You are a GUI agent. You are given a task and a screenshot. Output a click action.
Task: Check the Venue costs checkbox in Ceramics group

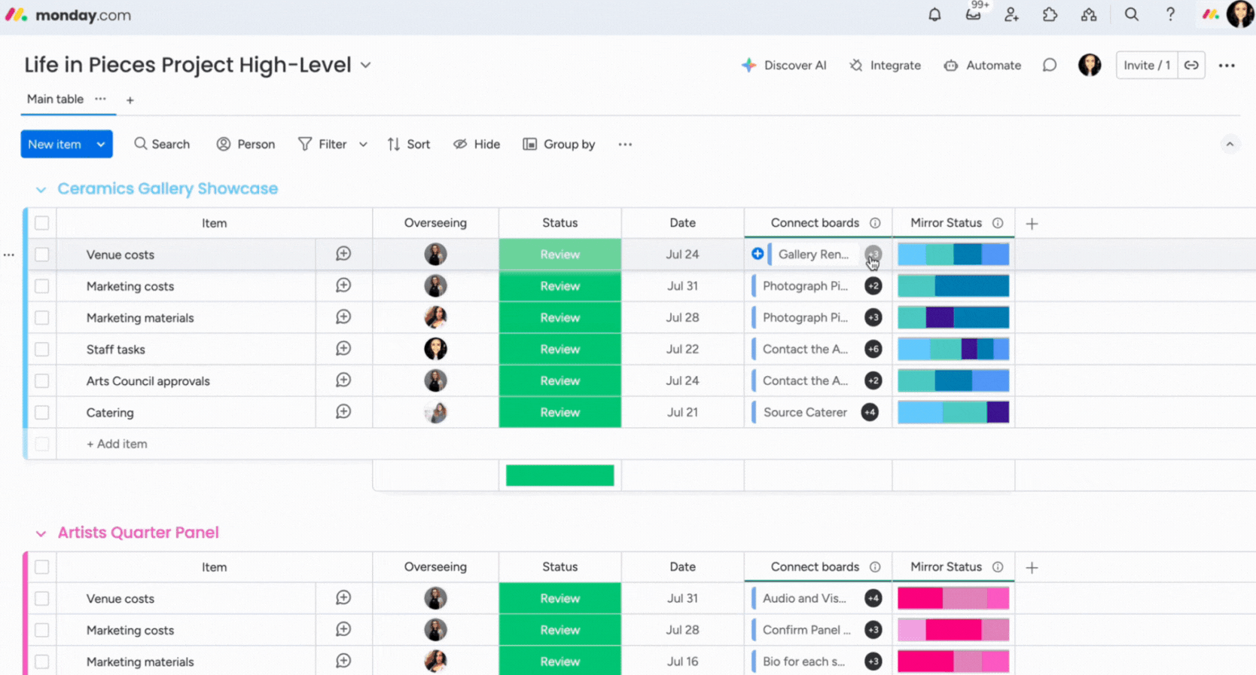click(42, 255)
